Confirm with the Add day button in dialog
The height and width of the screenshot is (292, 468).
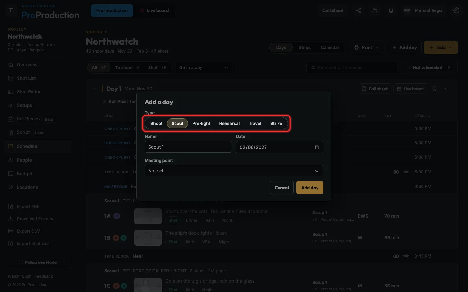pyautogui.click(x=310, y=188)
